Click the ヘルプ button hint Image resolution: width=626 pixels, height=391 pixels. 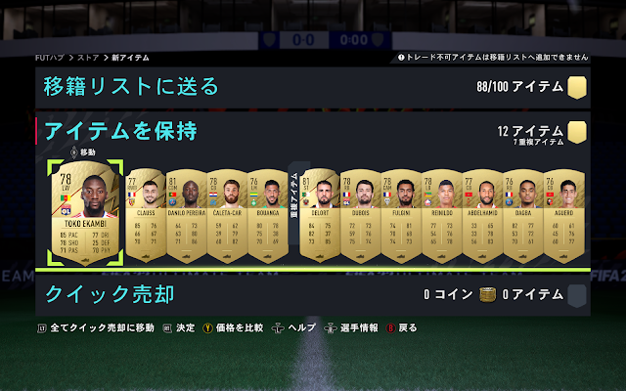point(293,328)
